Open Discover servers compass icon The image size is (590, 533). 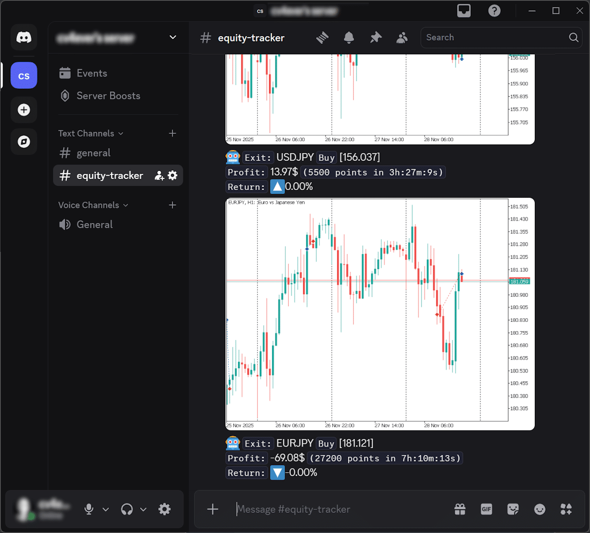point(24,142)
